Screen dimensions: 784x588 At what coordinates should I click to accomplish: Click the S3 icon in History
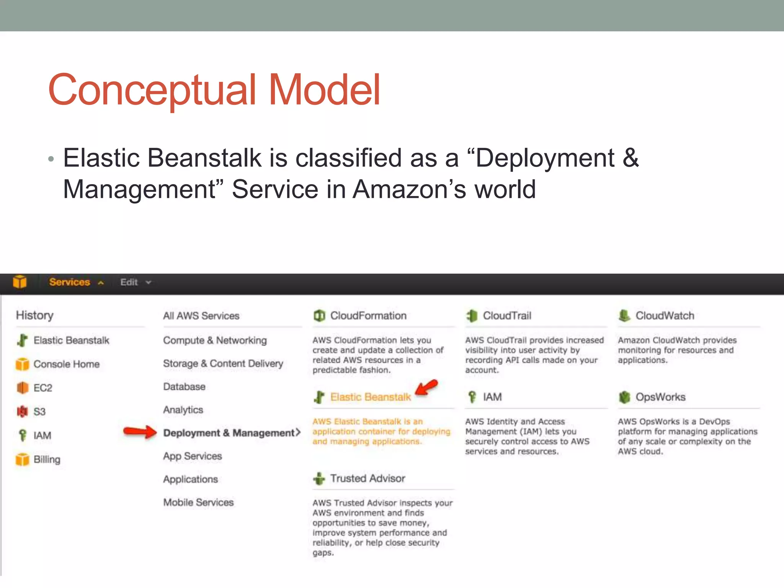click(x=23, y=412)
